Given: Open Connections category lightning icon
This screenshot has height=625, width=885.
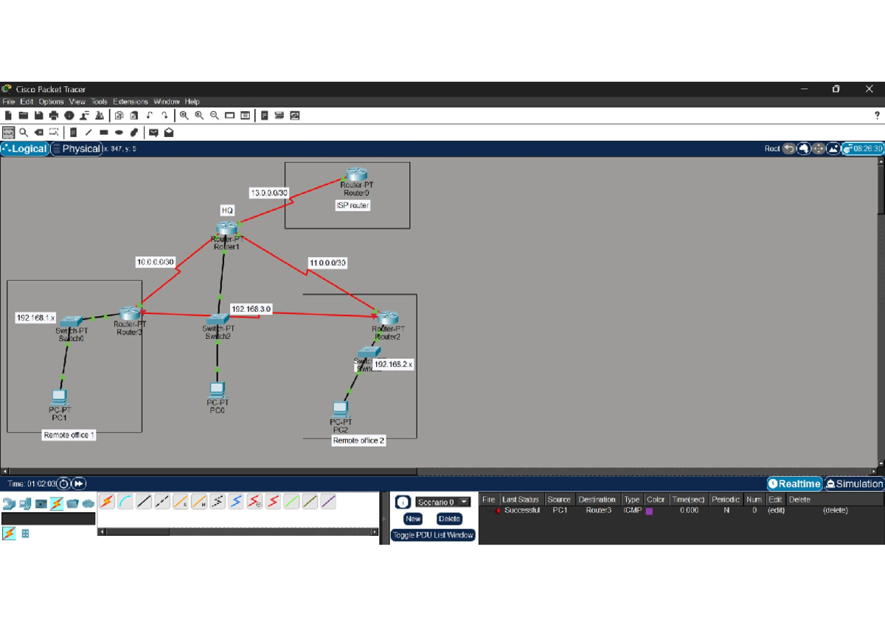Looking at the screenshot, I should [x=56, y=504].
